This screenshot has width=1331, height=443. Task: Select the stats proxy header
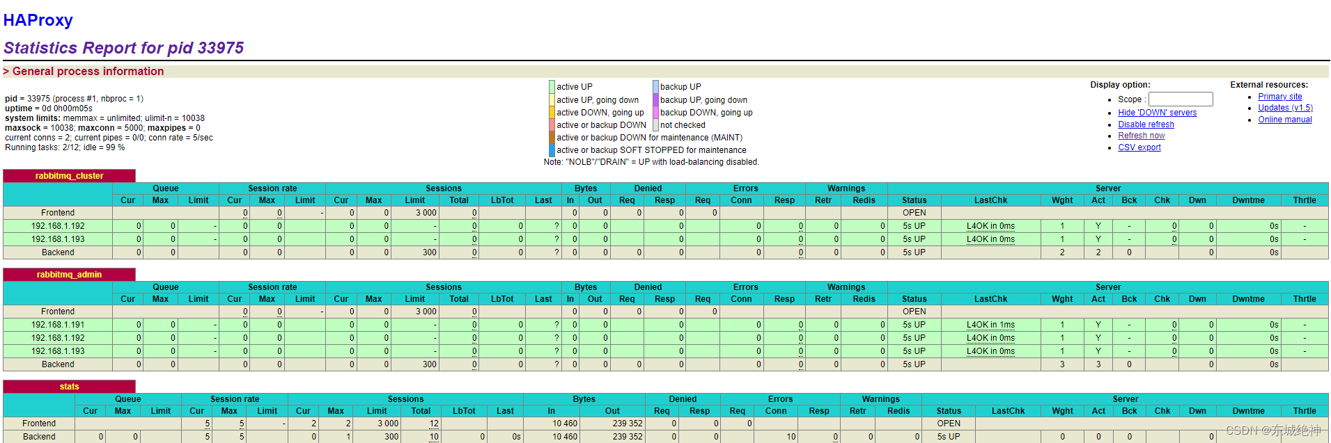pyautogui.click(x=69, y=387)
